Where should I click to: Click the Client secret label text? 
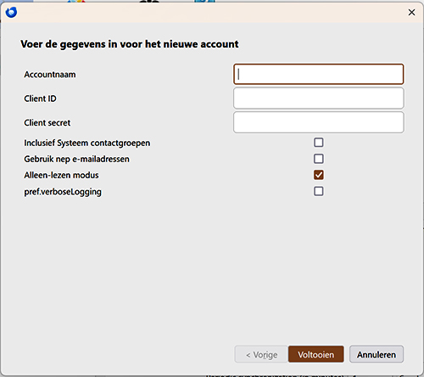click(x=47, y=122)
